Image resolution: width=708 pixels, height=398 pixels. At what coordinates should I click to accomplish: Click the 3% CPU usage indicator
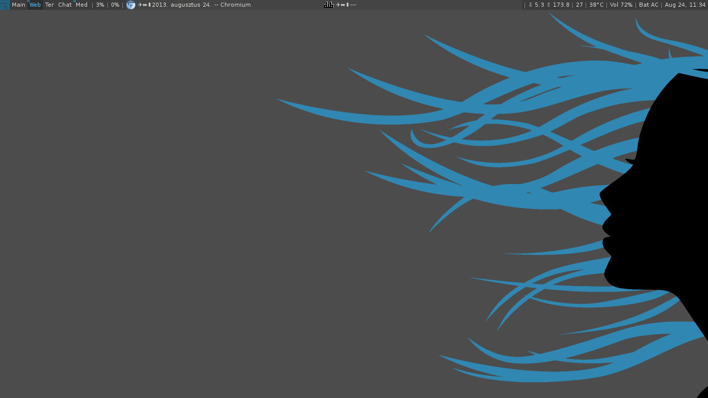coord(100,5)
